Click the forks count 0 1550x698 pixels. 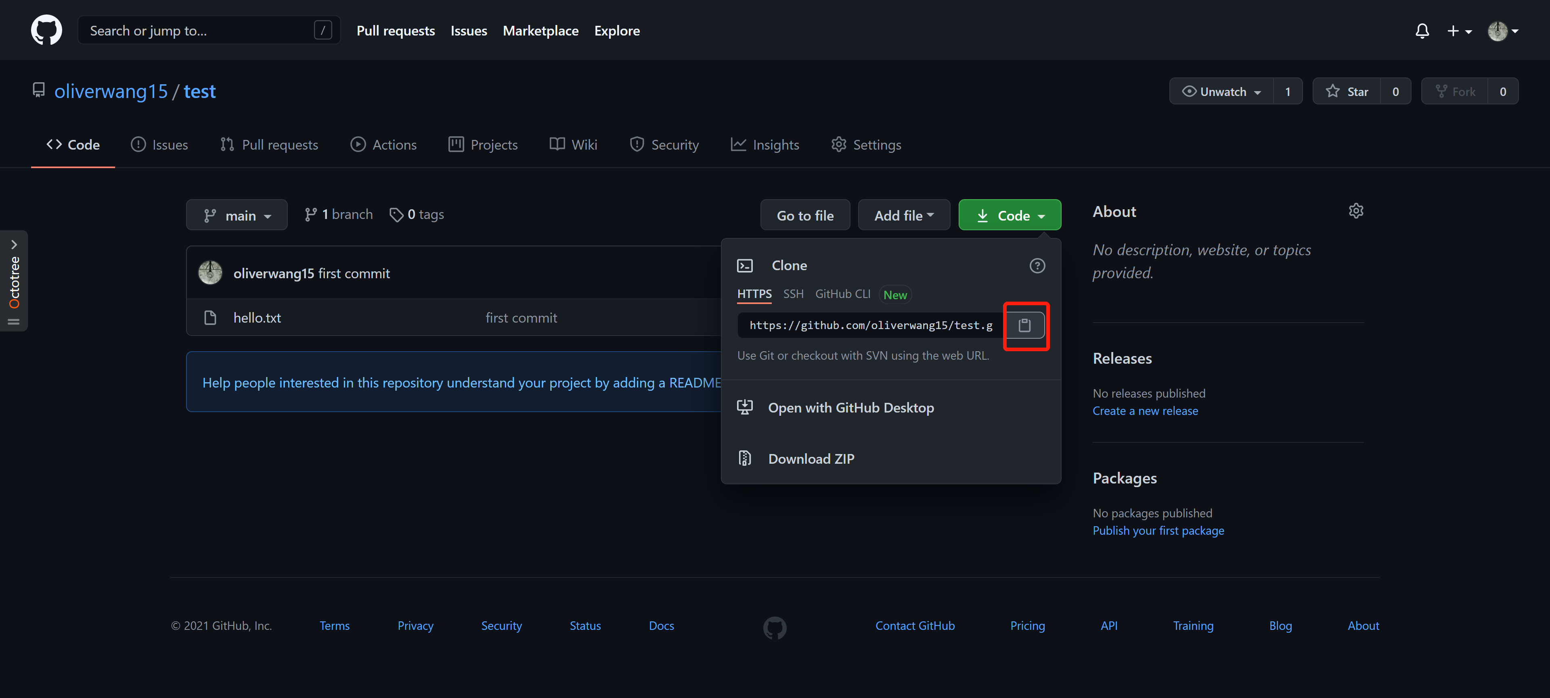1502,92
